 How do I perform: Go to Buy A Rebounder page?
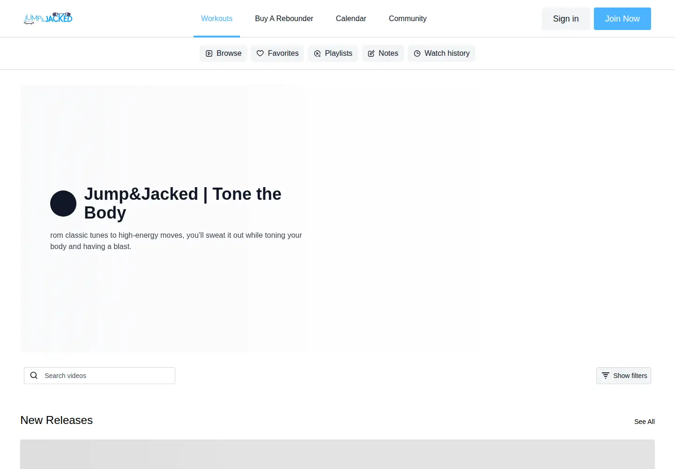(x=284, y=19)
